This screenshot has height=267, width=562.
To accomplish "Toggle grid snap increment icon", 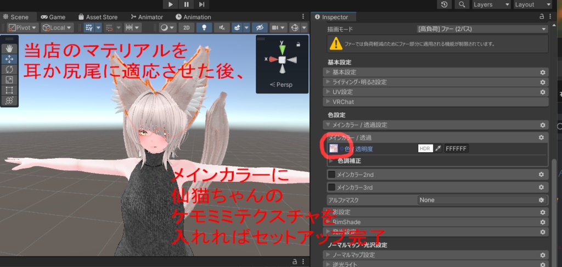I will 110,27.
